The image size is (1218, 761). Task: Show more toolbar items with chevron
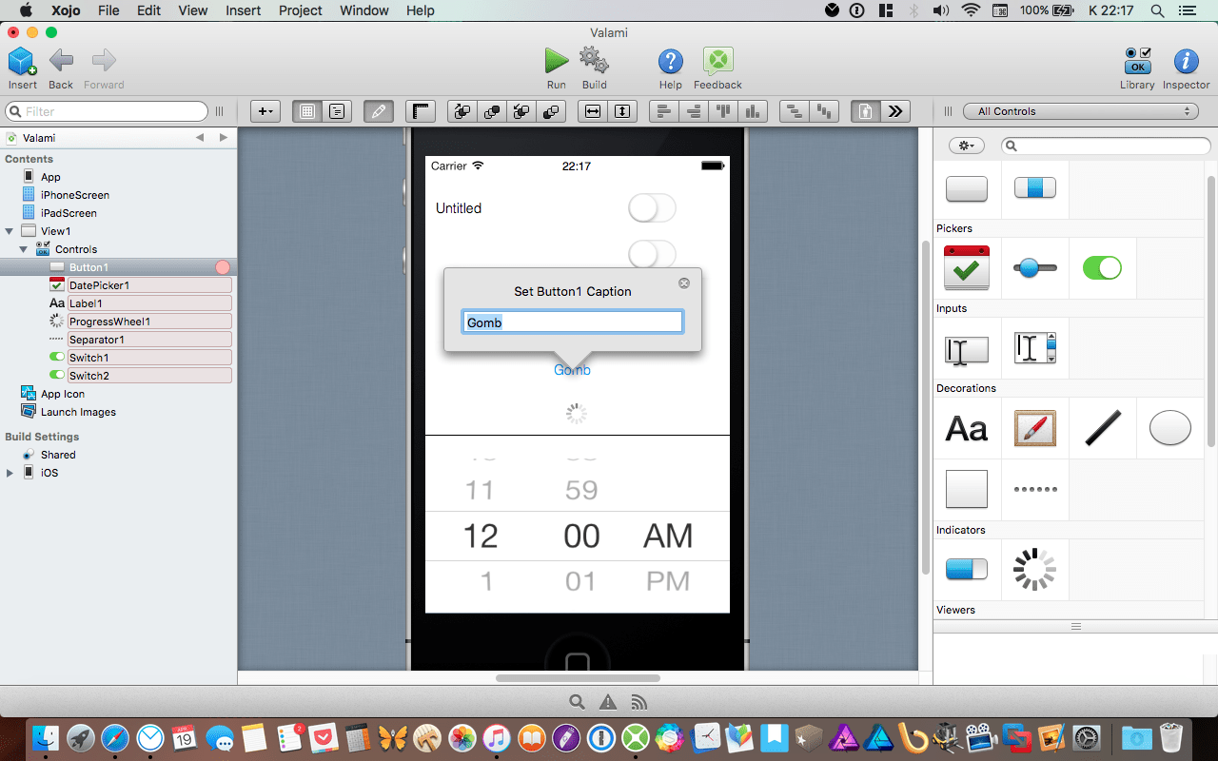click(895, 111)
